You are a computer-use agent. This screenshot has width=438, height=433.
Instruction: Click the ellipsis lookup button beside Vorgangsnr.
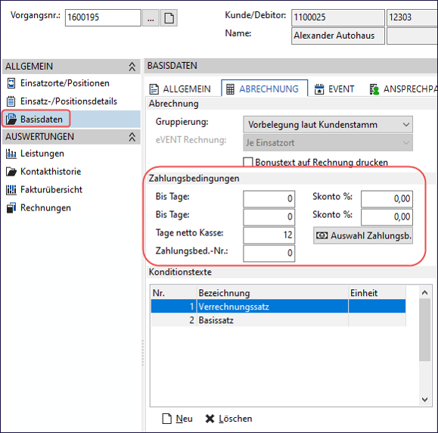coord(151,18)
